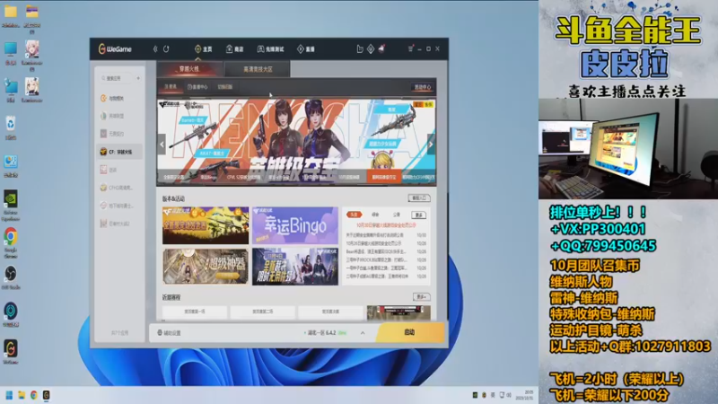
Task: Open 辅助设置 assist settings
Action: coord(169,332)
